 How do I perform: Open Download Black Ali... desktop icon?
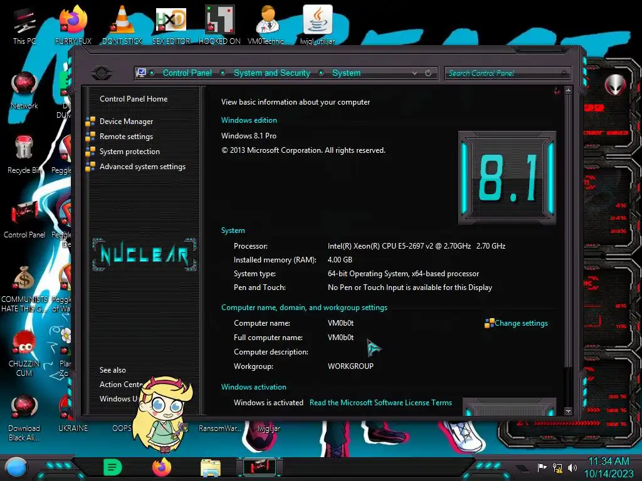24,418
